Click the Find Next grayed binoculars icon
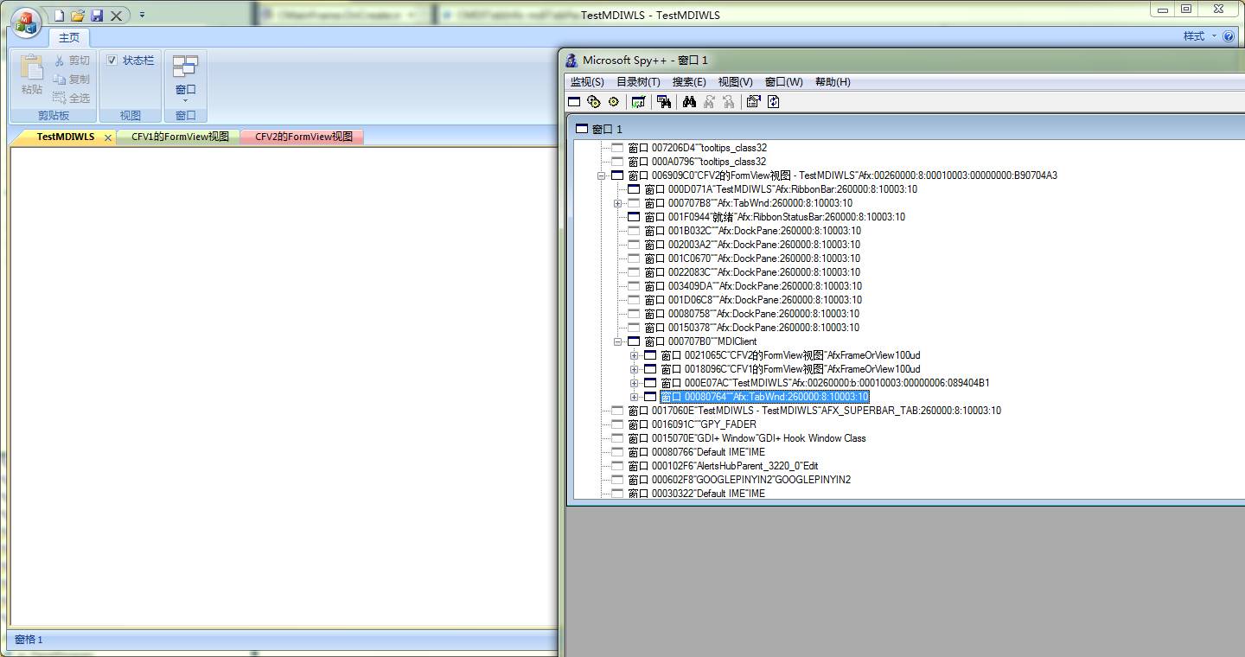The height and width of the screenshot is (657, 1245). click(709, 102)
